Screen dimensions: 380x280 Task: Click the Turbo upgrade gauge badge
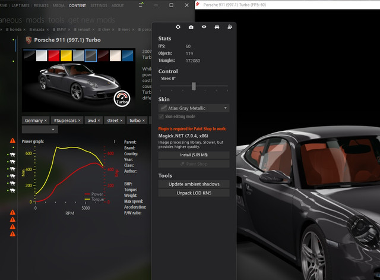click(122, 99)
